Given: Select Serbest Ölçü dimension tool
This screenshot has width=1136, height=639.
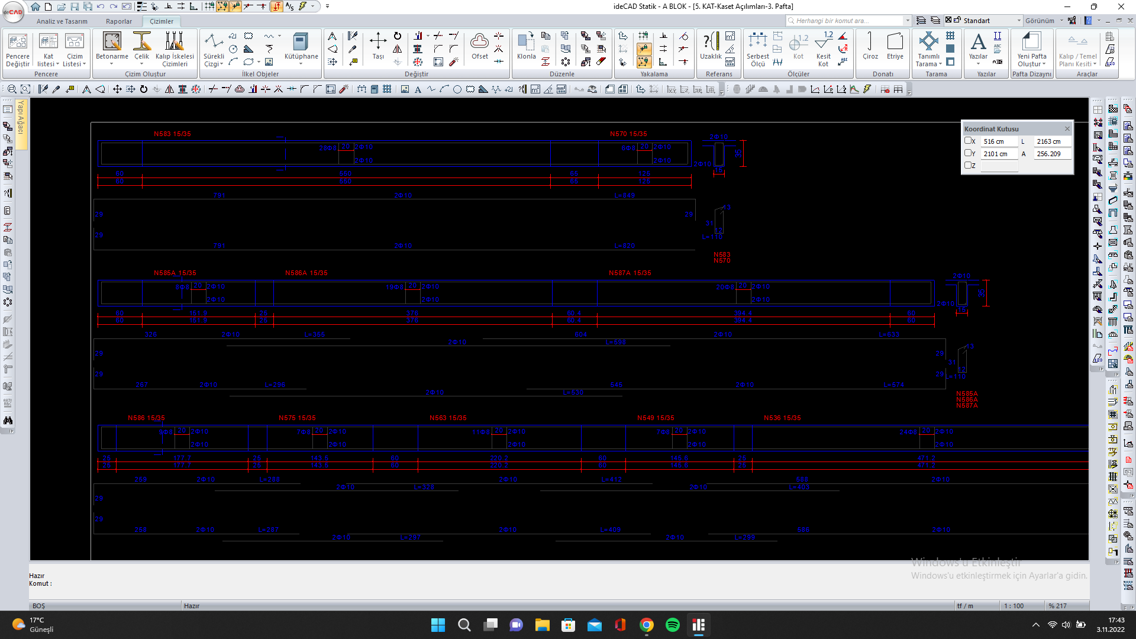Looking at the screenshot, I should 758,50.
